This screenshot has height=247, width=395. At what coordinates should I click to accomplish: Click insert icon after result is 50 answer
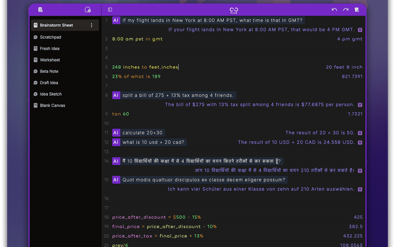360,133
